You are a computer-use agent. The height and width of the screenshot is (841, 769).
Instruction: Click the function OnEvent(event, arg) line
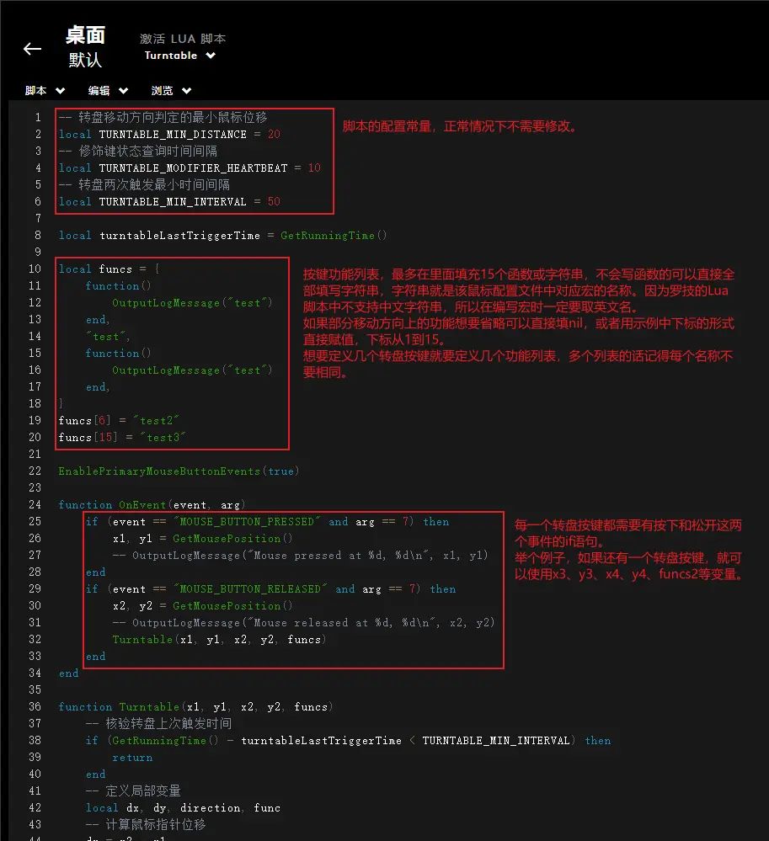click(152, 505)
